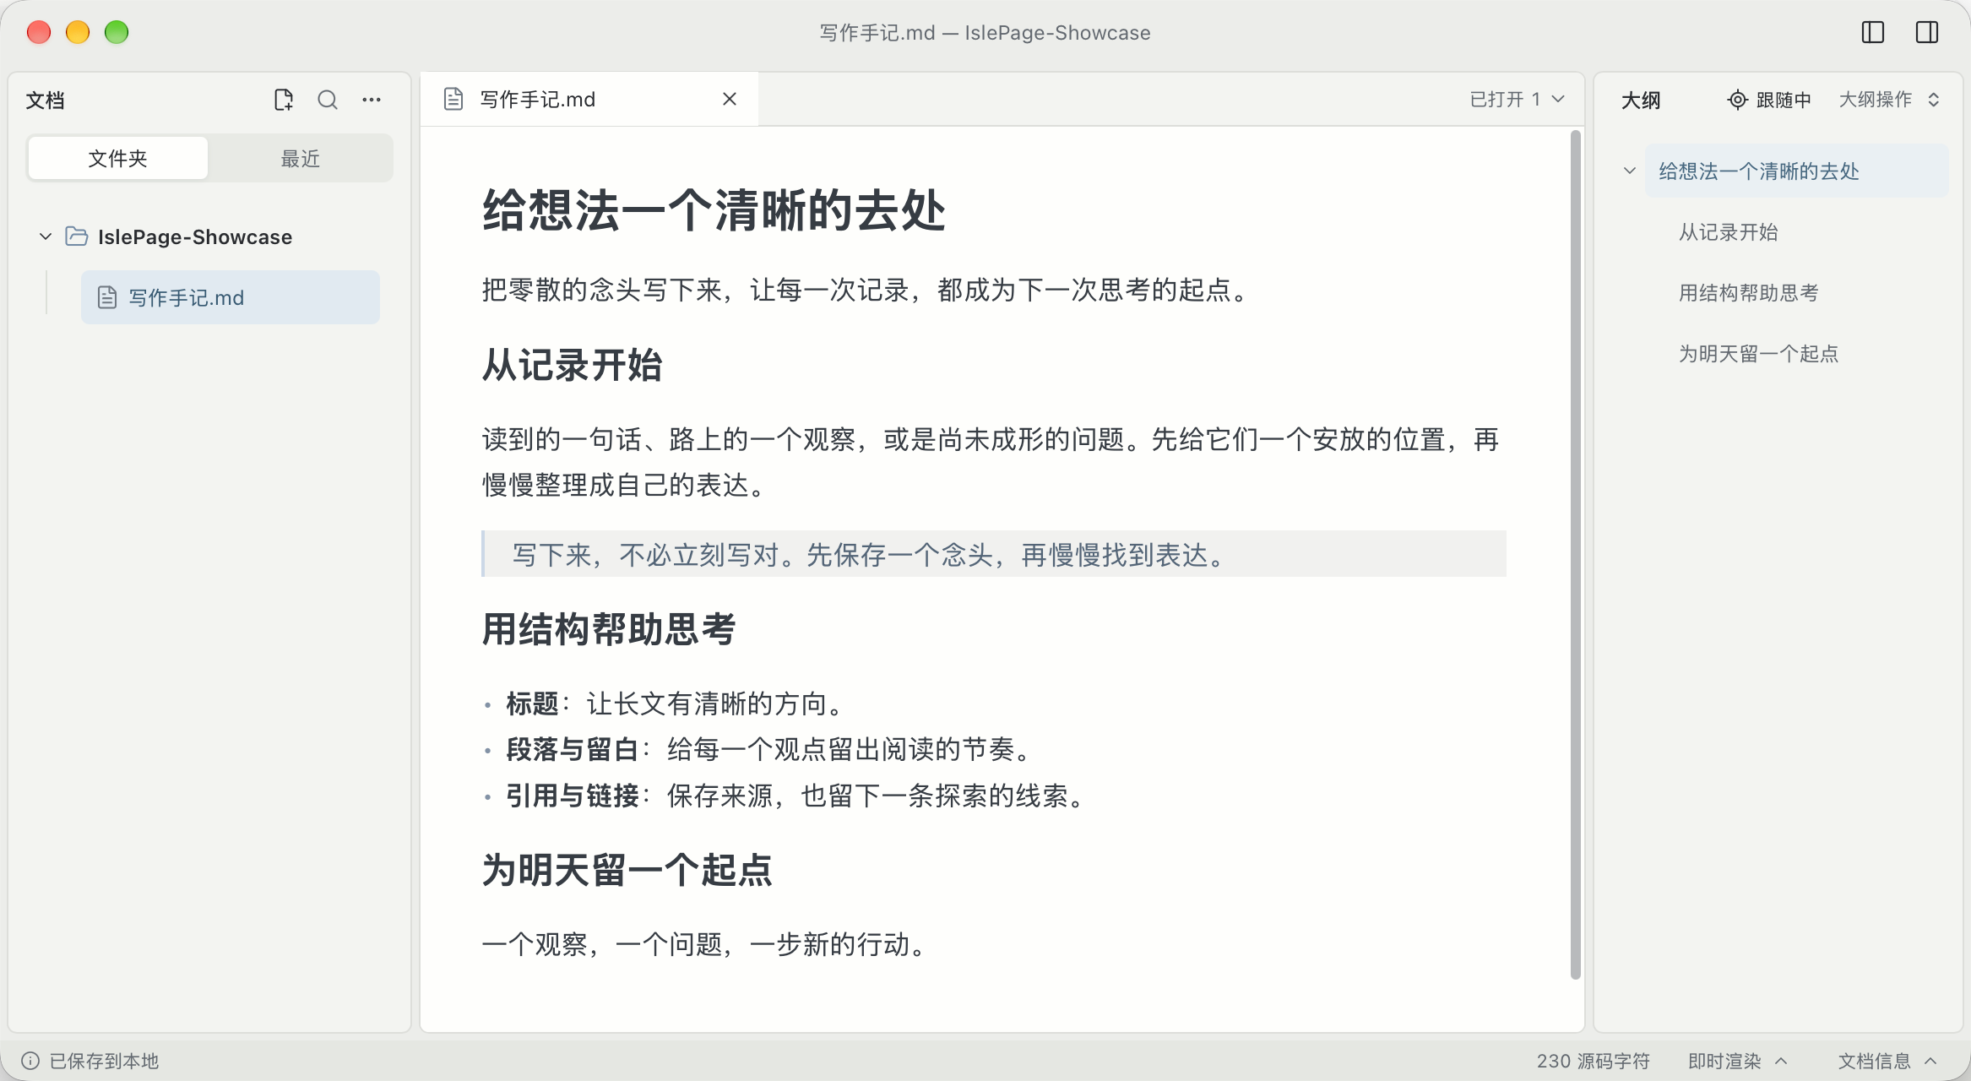This screenshot has height=1081, width=1971.
Task: Close the 写作手记.md tab
Action: pyautogui.click(x=730, y=100)
